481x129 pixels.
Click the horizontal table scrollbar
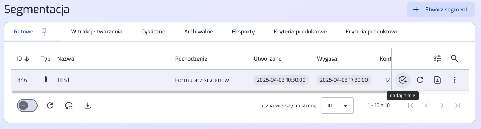point(201,92)
